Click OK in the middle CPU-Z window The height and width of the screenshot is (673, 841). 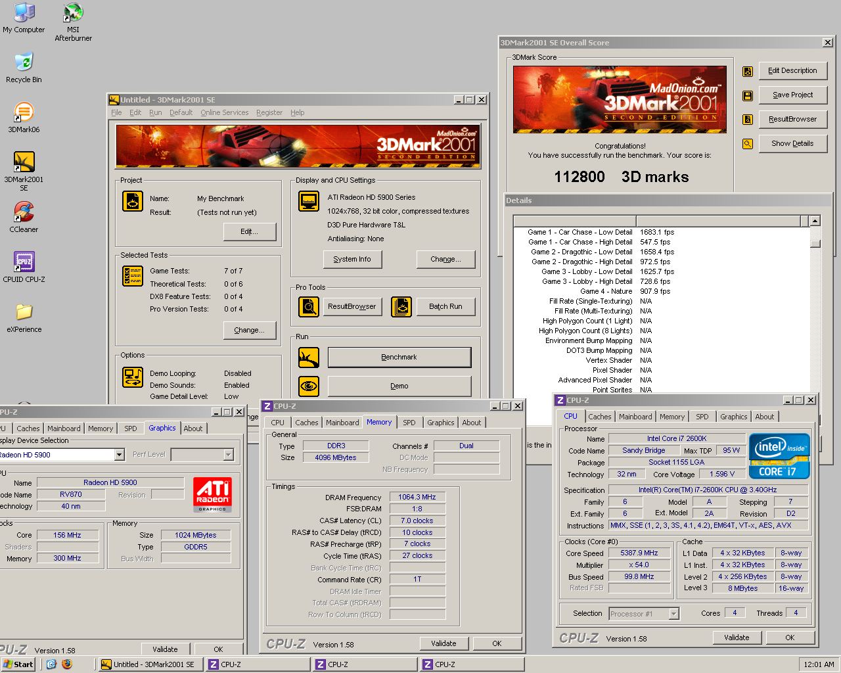[497, 643]
